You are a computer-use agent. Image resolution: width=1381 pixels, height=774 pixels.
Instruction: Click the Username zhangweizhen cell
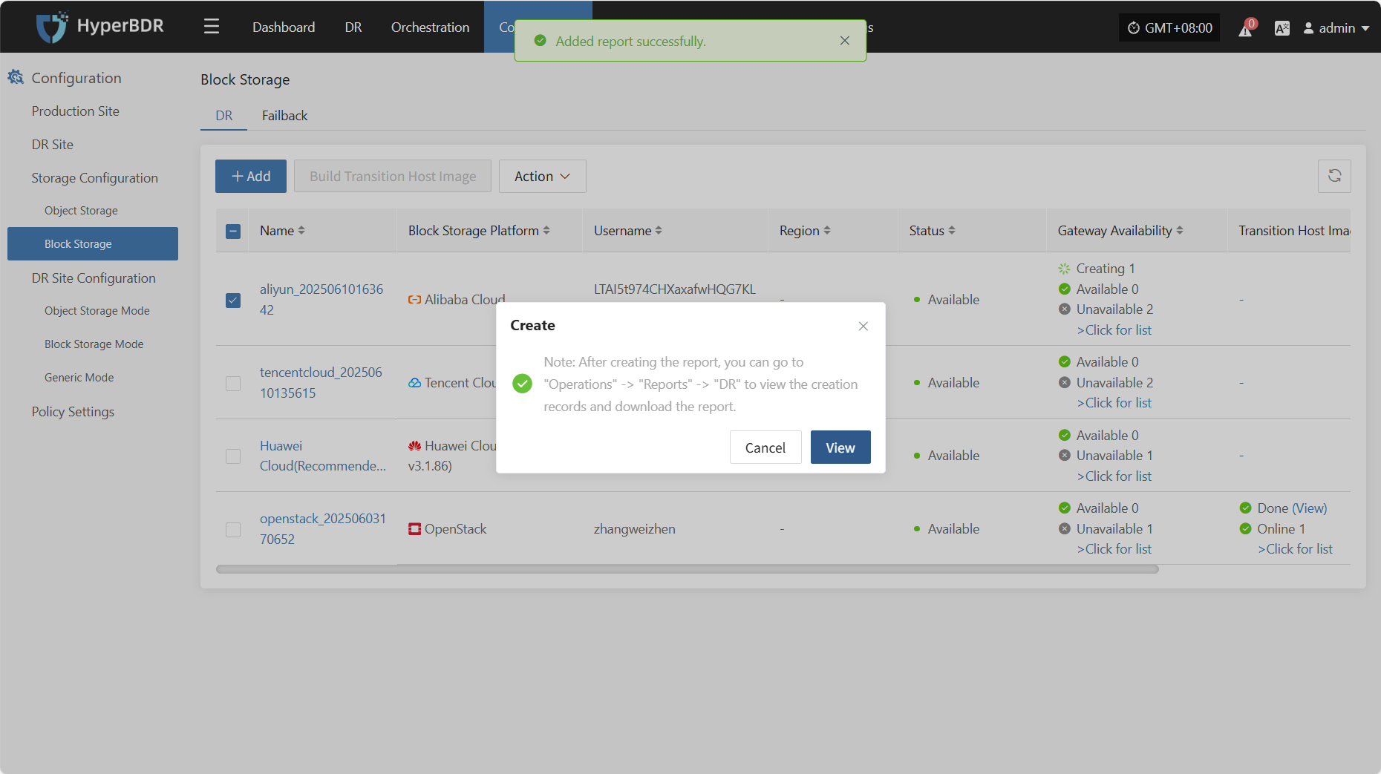[634, 529]
